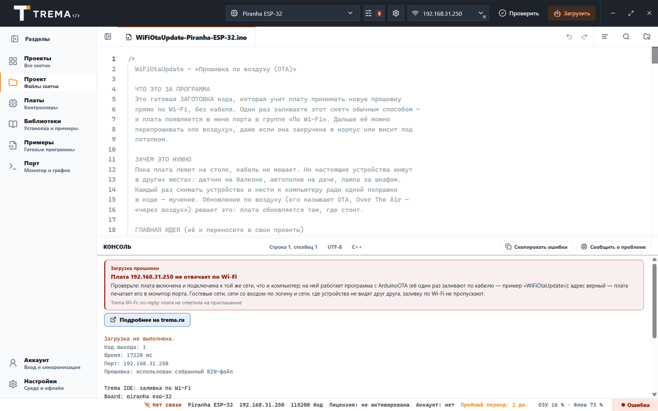658x411 pixels.
Task: Undo the last edit with the undo arrow
Action: tap(569, 37)
